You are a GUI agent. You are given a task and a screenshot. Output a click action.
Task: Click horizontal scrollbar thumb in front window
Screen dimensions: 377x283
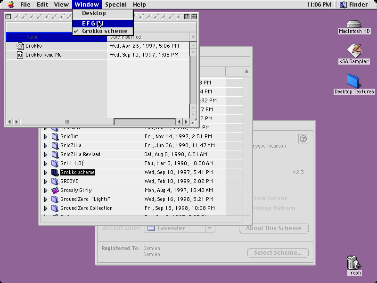coord(67,122)
